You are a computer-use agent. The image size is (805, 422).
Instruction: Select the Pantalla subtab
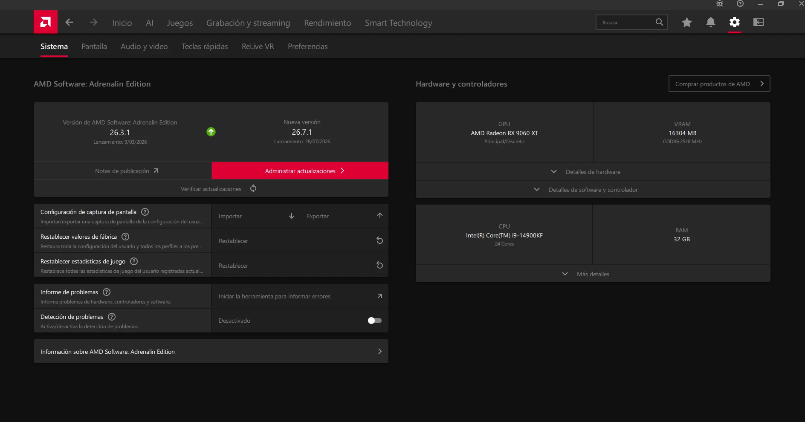point(94,46)
